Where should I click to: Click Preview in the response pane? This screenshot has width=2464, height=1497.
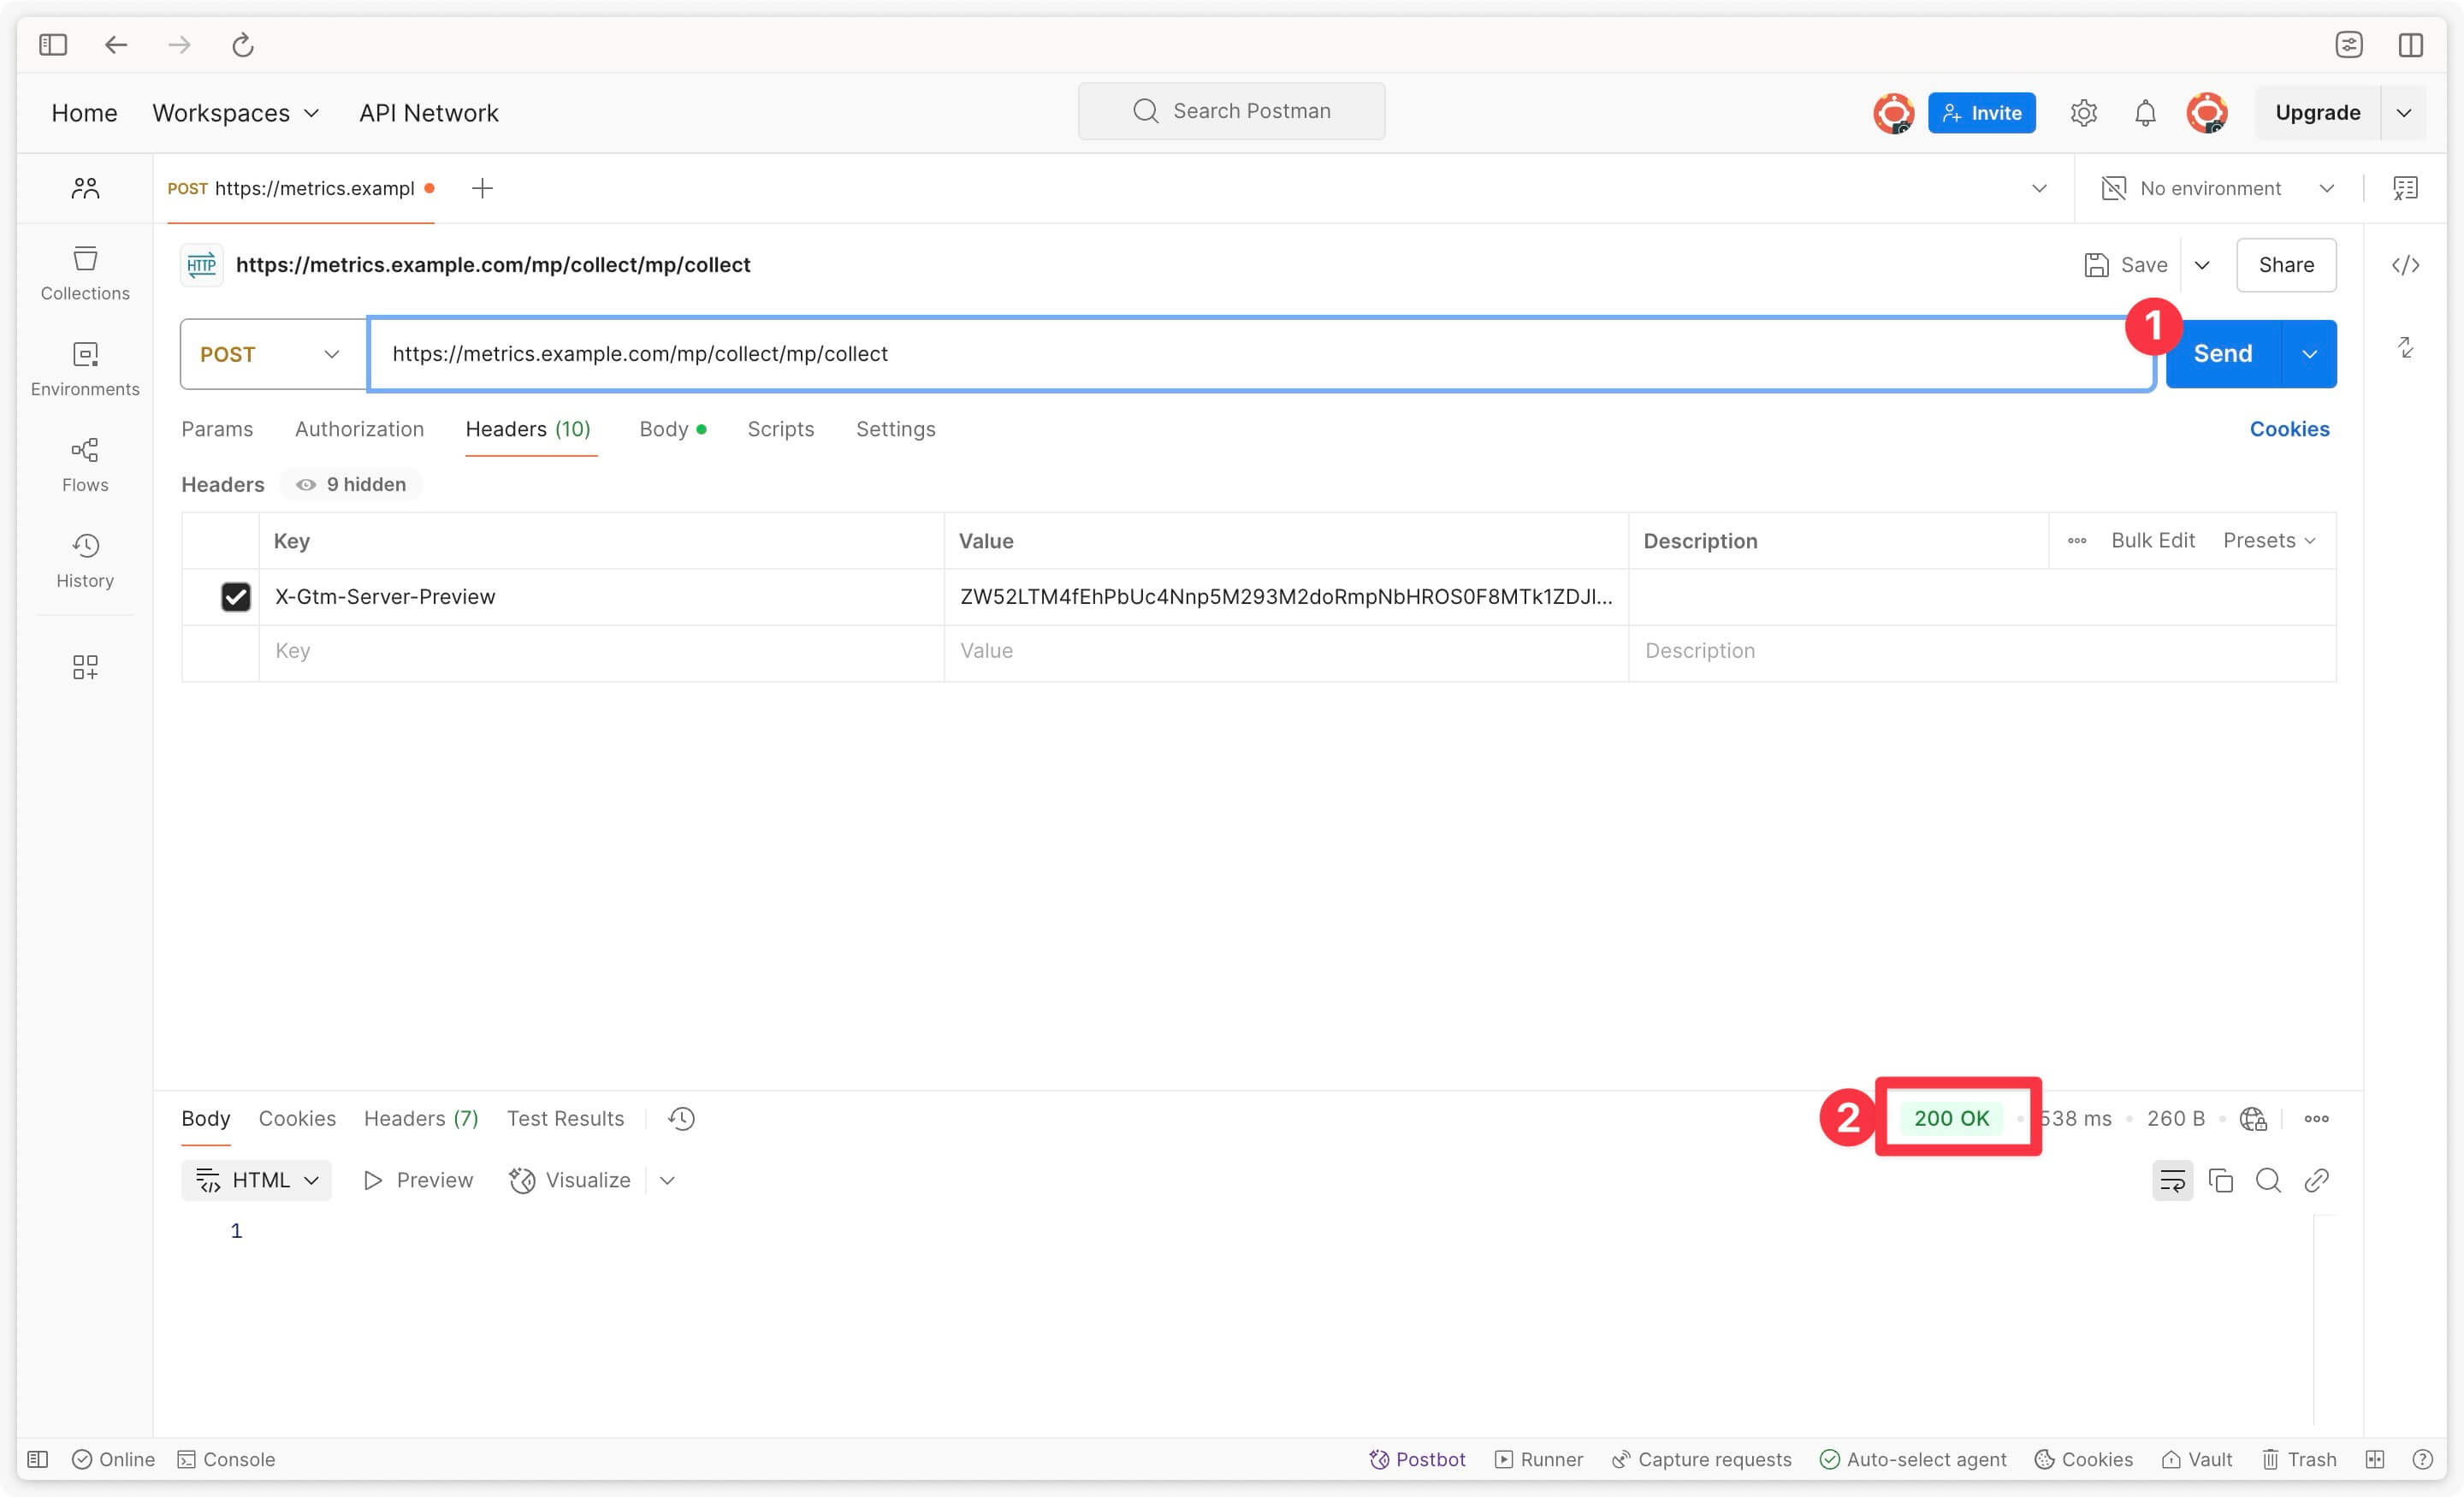tap(418, 1180)
